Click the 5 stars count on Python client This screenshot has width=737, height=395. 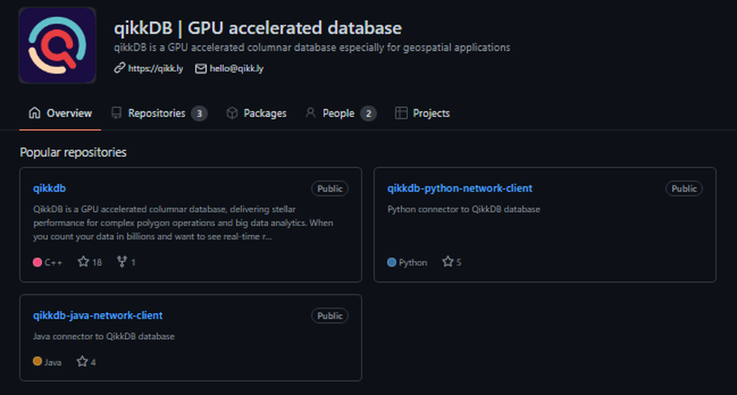point(458,262)
